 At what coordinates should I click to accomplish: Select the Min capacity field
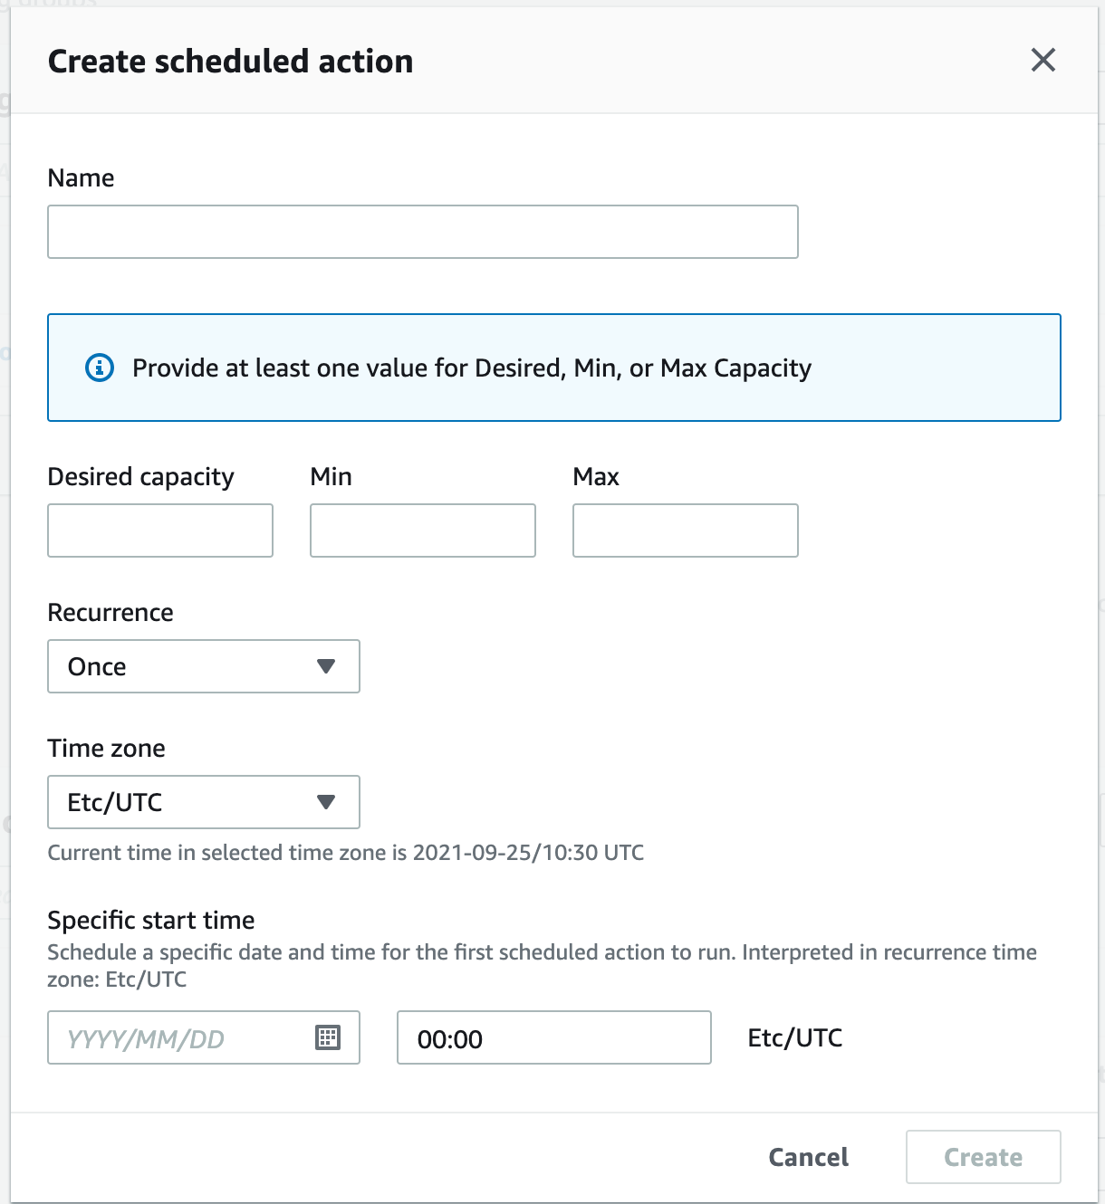tap(422, 530)
